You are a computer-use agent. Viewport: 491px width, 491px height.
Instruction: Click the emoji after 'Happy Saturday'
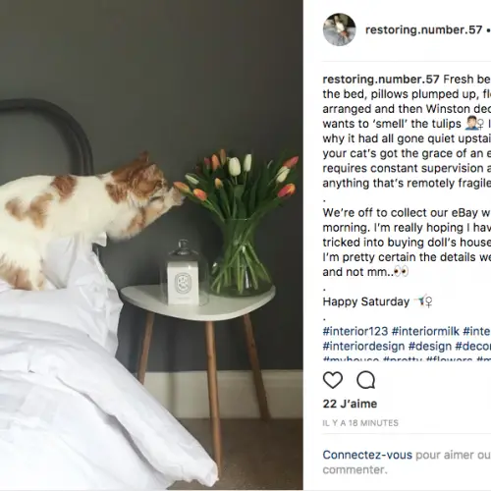coord(423,301)
